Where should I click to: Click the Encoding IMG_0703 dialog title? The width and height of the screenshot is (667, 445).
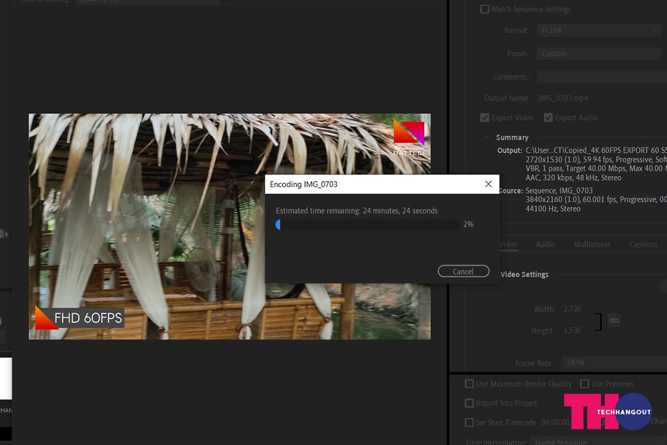[x=303, y=184]
